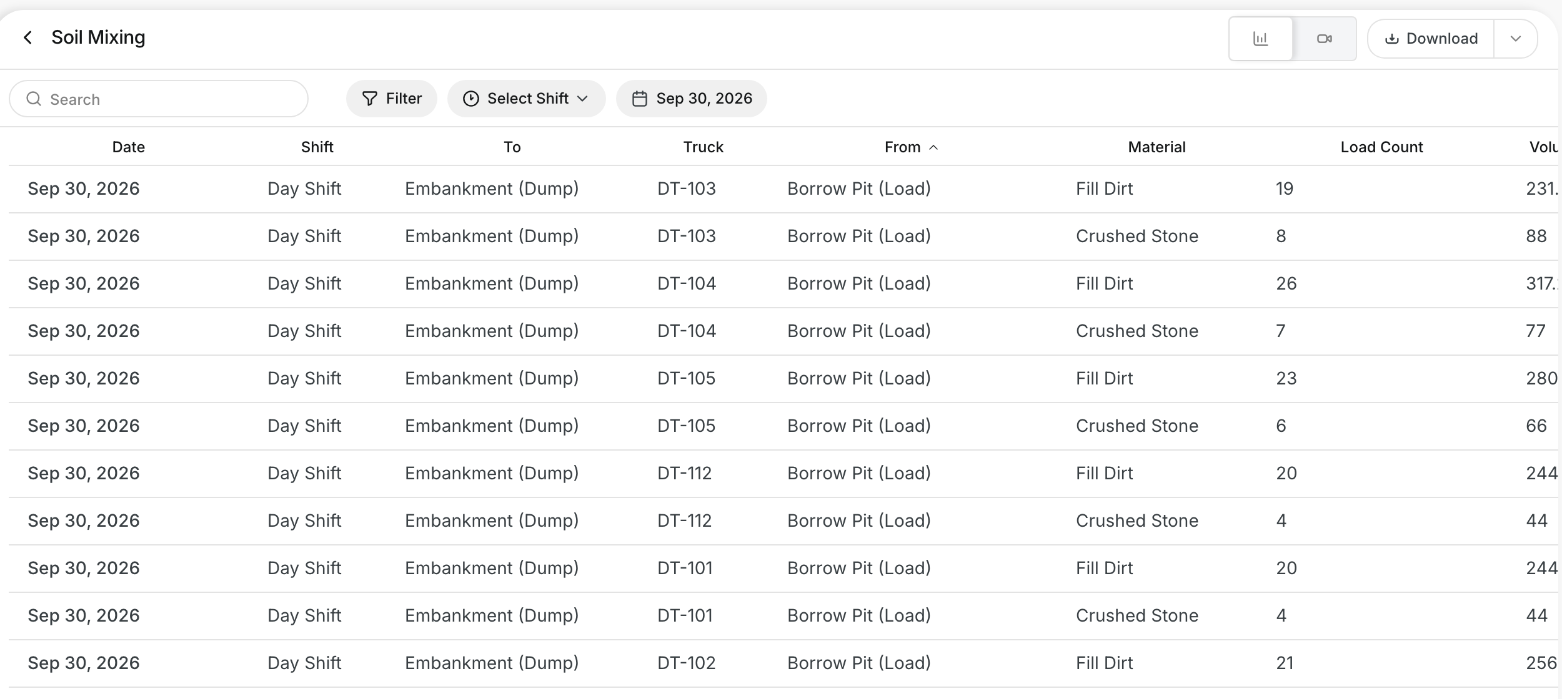Click Load Count 21 cell
The height and width of the screenshot is (699, 1562).
[x=1285, y=663]
